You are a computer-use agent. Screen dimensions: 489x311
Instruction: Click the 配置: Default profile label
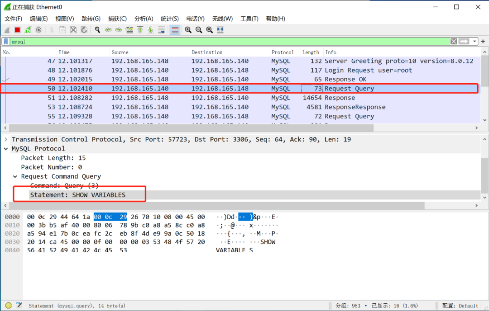pyautogui.click(x=460, y=306)
